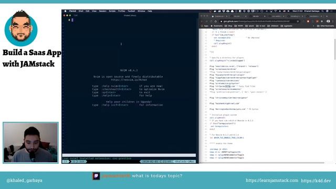Viewport: 336px width, 189px height.
Task: Click the coc-prettier installed message
Action: click(97, 159)
